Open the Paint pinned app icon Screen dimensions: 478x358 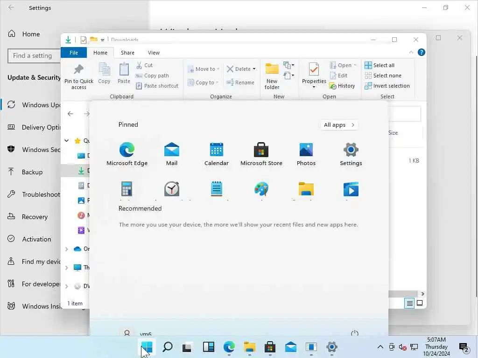tap(261, 189)
